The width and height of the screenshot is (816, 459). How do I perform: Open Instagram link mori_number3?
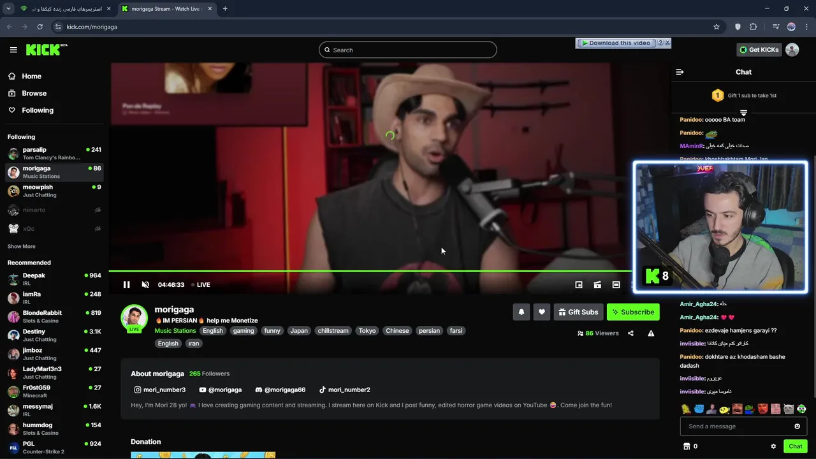pyautogui.click(x=159, y=390)
